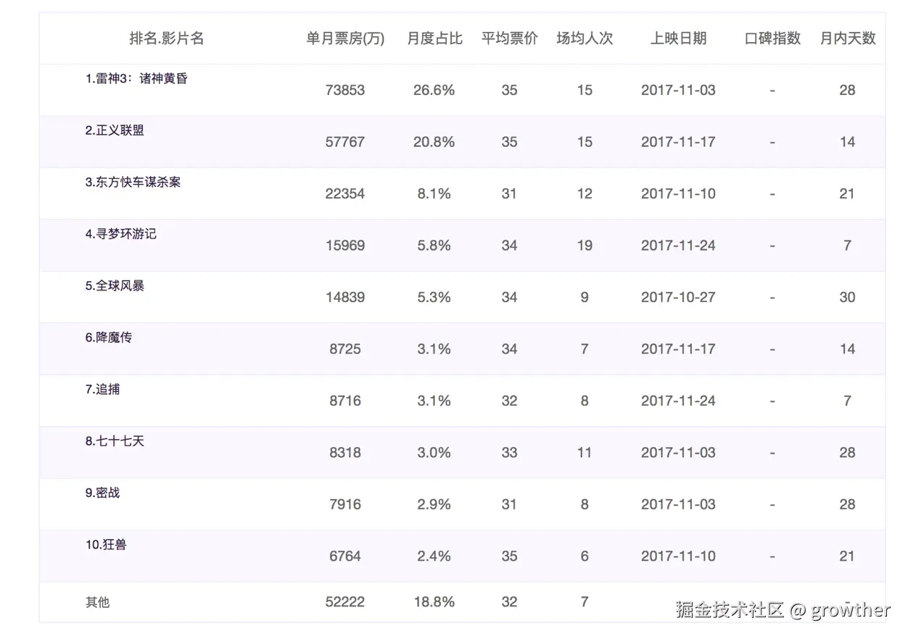
Task: Select 平均票价 value 32 in 其他 row
Action: point(509,602)
